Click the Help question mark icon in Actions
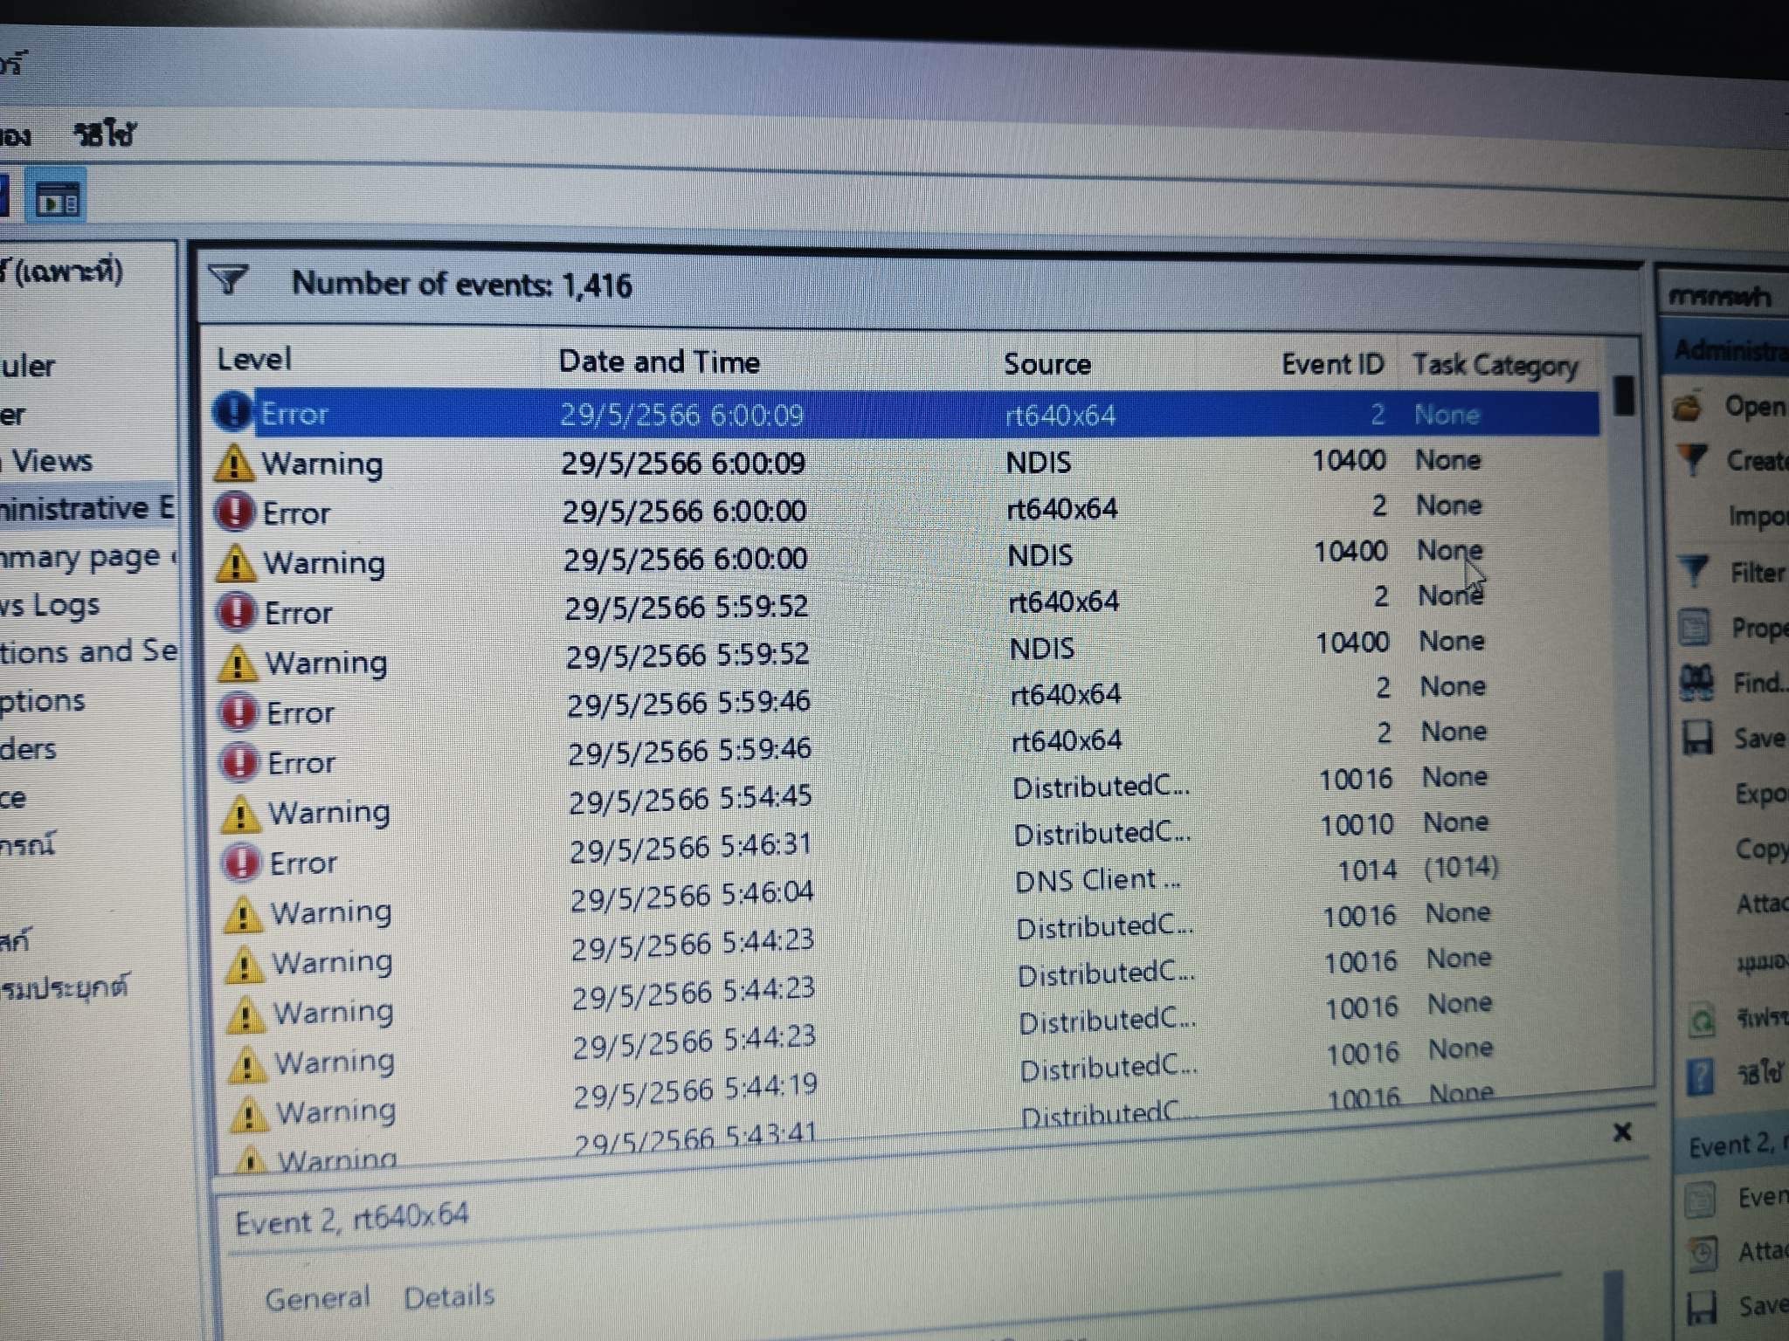Viewport: 1789px width, 1341px height. point(1700,1076)
